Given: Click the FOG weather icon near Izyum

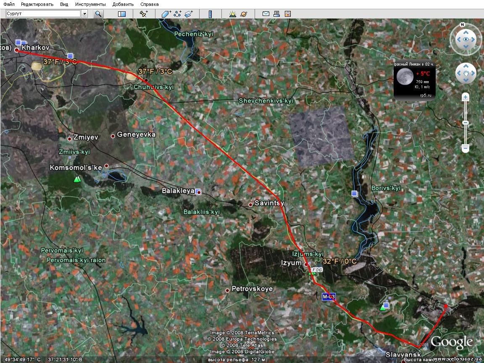Looking at the screenshot, I should tap(317, 270).
